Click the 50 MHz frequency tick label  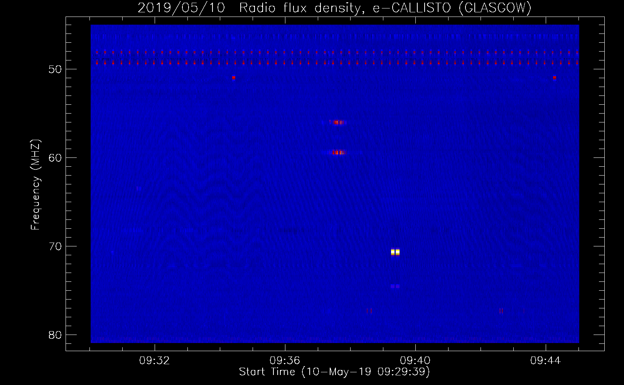tap(55, 69)
